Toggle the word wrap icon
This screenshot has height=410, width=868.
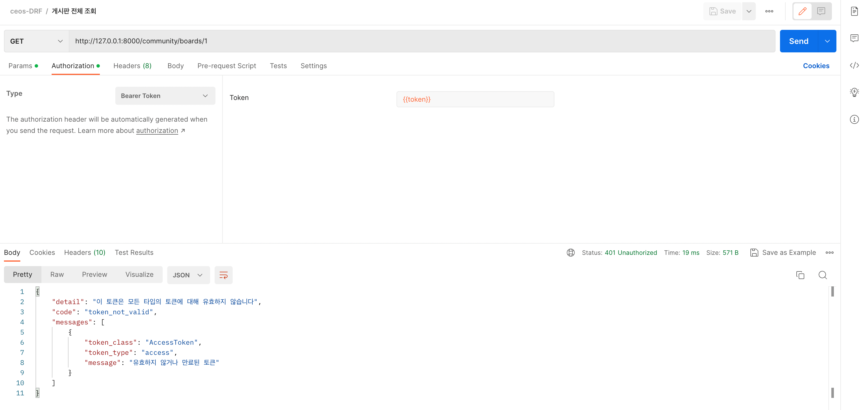[223, 275]
